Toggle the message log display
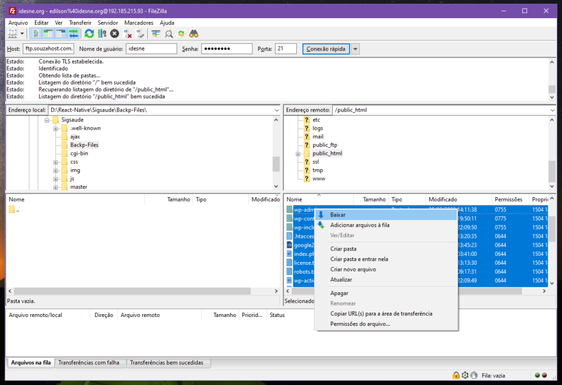562x385 pixels. click(36, 34)
